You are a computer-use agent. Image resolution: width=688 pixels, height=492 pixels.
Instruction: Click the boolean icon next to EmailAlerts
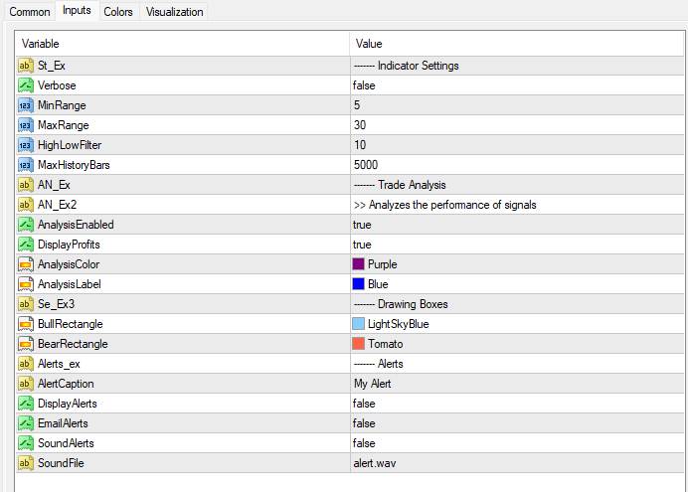pyautogui.click(x=26, y=423)
